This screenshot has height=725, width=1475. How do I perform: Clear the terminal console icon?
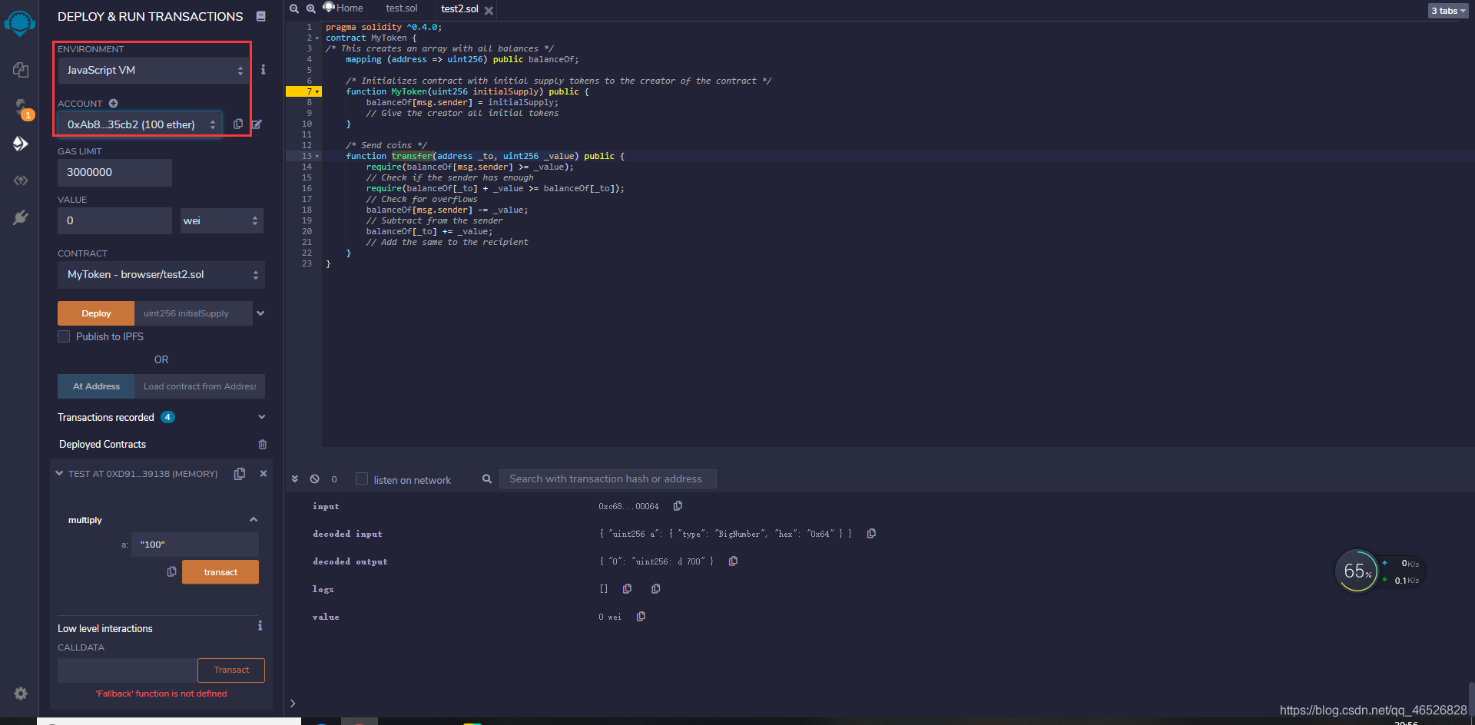click(315, 478)
